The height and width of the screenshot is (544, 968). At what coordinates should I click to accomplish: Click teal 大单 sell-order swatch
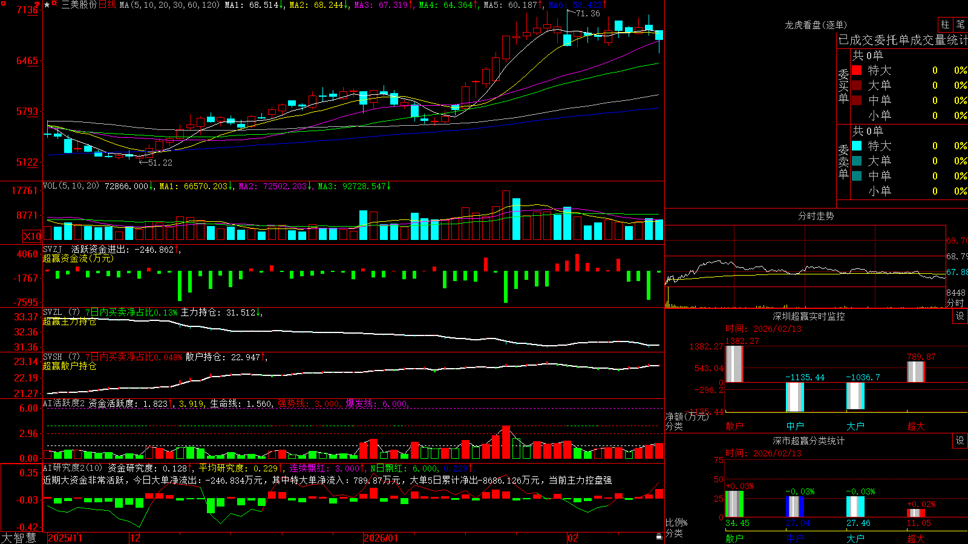857,161
